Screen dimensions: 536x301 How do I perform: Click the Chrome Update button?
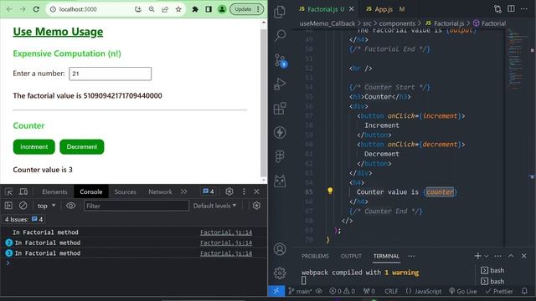(243, 9)
